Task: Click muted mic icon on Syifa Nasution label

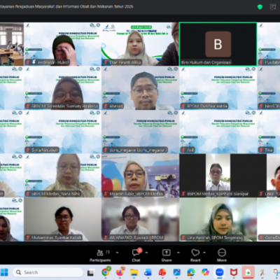Action: [x=28, y=150]
